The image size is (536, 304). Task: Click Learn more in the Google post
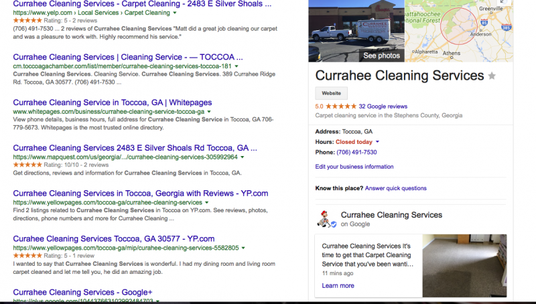coord(338,286)
